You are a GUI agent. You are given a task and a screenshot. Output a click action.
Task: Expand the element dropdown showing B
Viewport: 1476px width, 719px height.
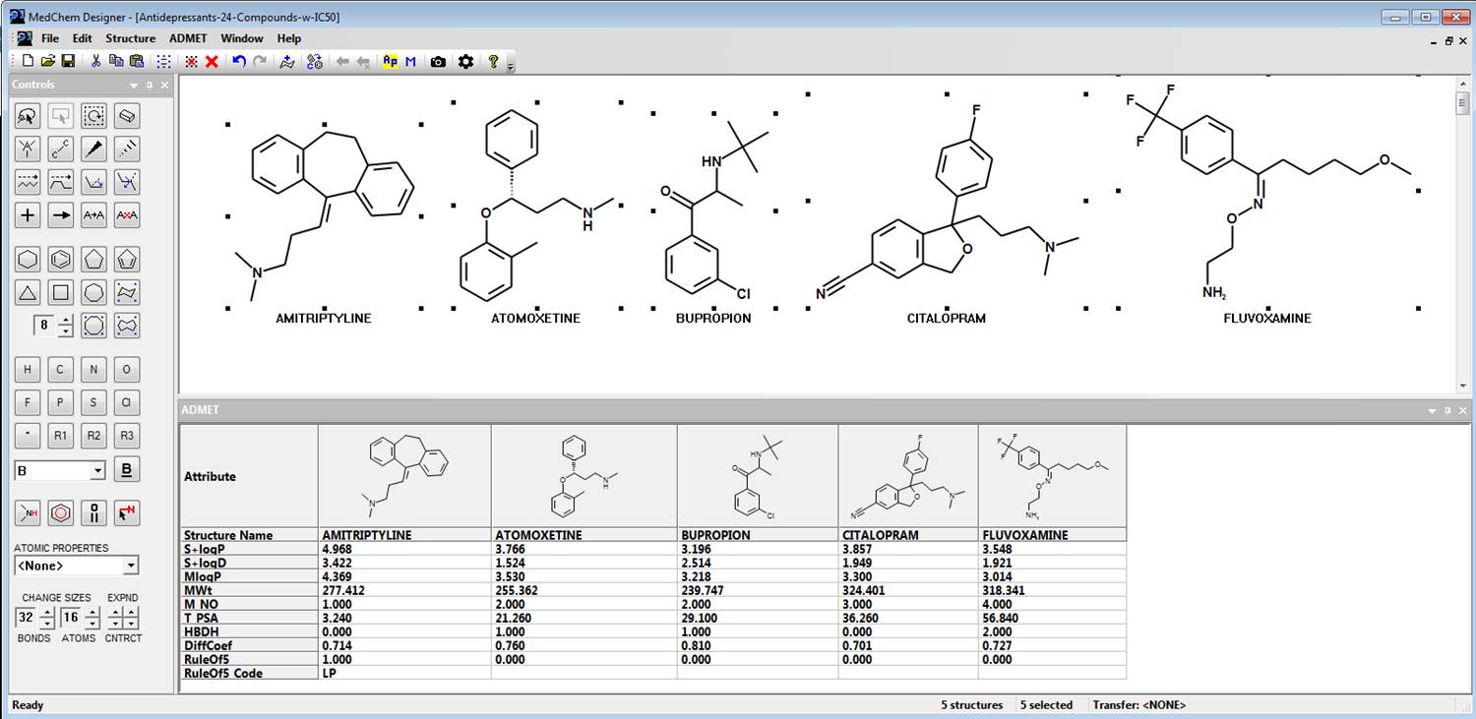coord(97,471)
